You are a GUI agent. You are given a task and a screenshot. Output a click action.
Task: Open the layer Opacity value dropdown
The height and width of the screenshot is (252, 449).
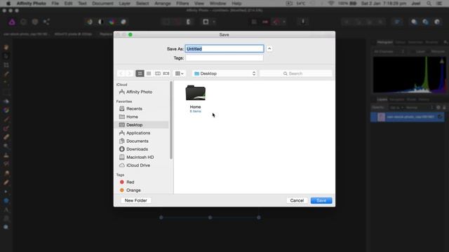[396, 108]
